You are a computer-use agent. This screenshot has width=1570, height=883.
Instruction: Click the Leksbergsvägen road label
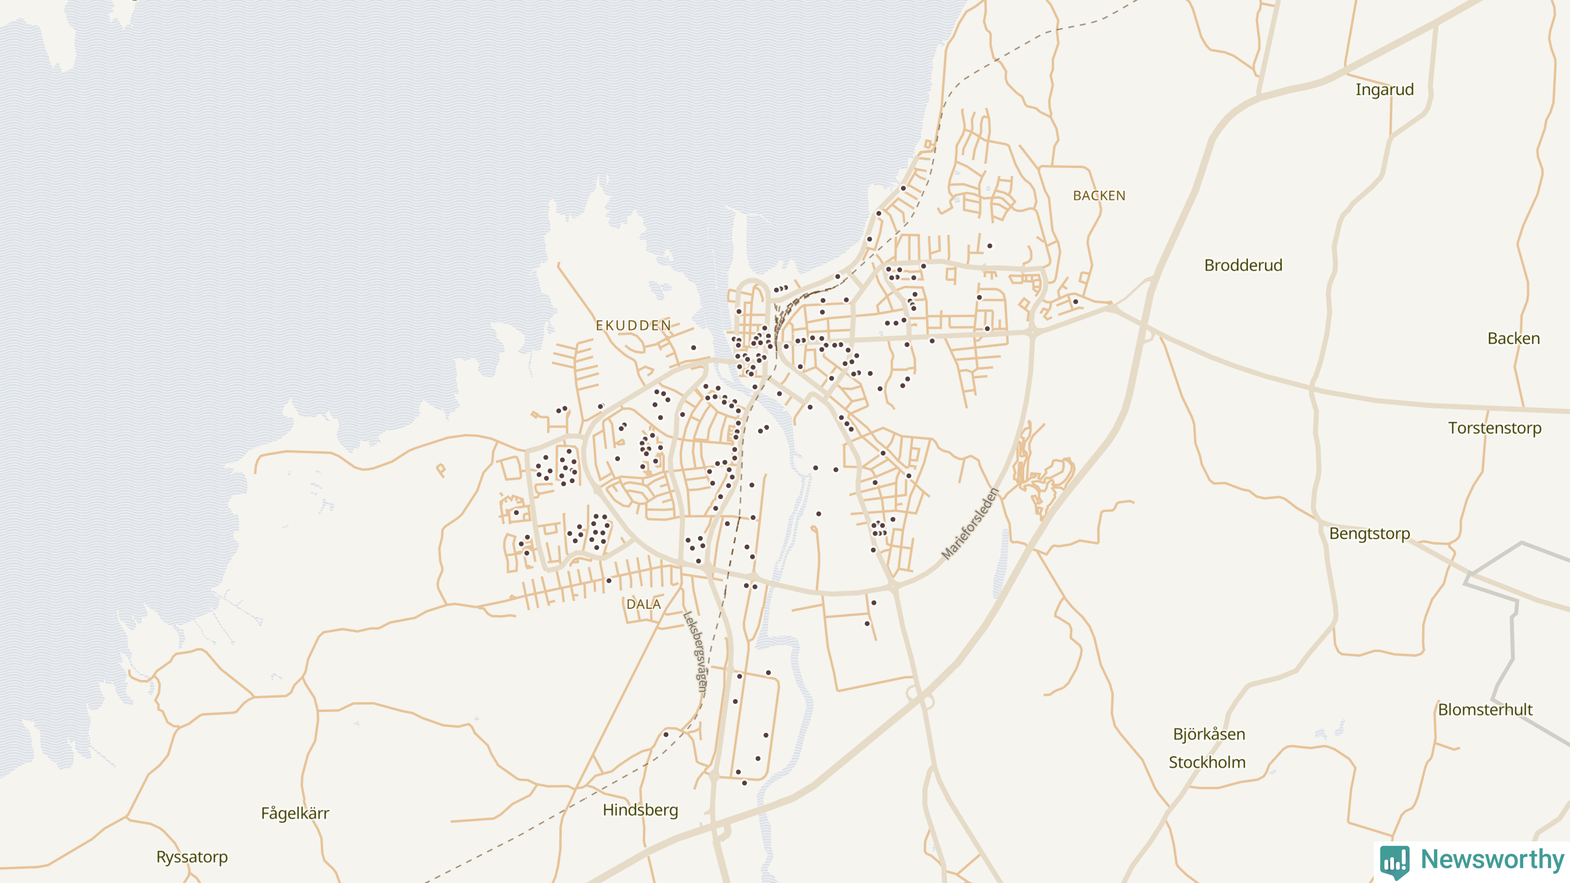pyautogui.click(x=696, y=652)
